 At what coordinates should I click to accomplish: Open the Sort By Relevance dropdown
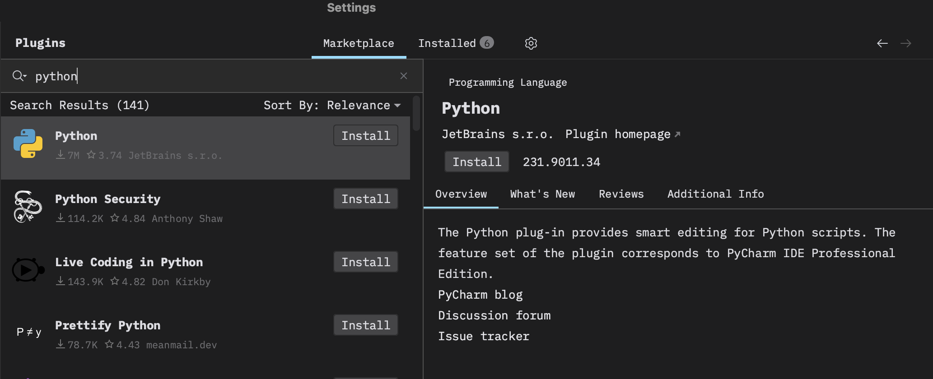332,106
